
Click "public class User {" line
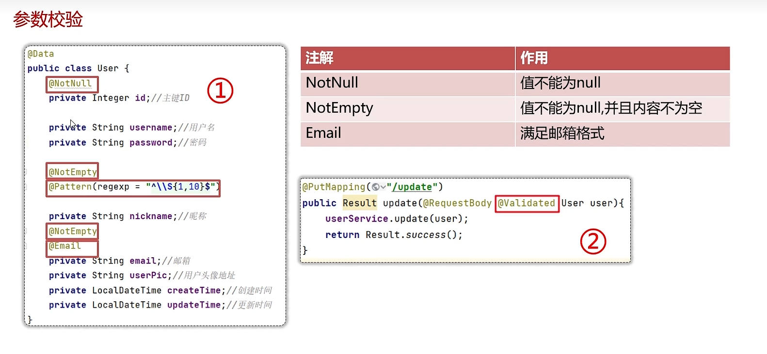pyautogui.click(x=79, y=68)
